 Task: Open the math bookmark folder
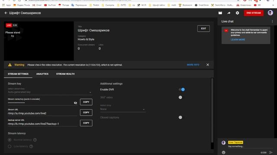(x=172, y=5)
